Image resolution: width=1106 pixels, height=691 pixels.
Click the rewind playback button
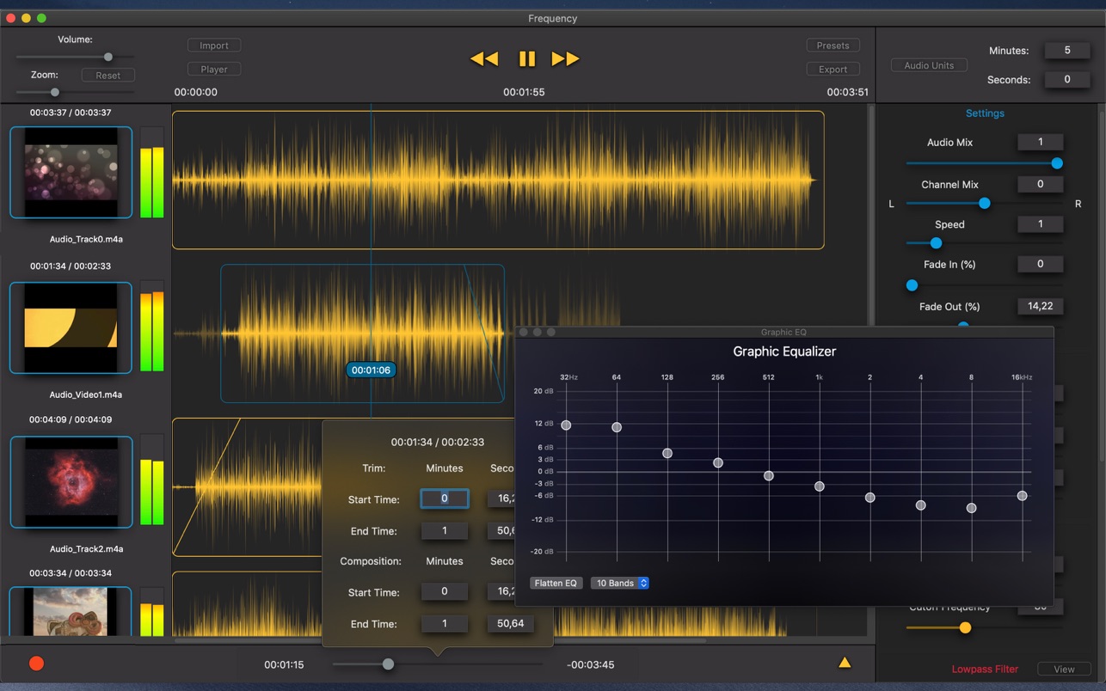[x=484, y=58]
